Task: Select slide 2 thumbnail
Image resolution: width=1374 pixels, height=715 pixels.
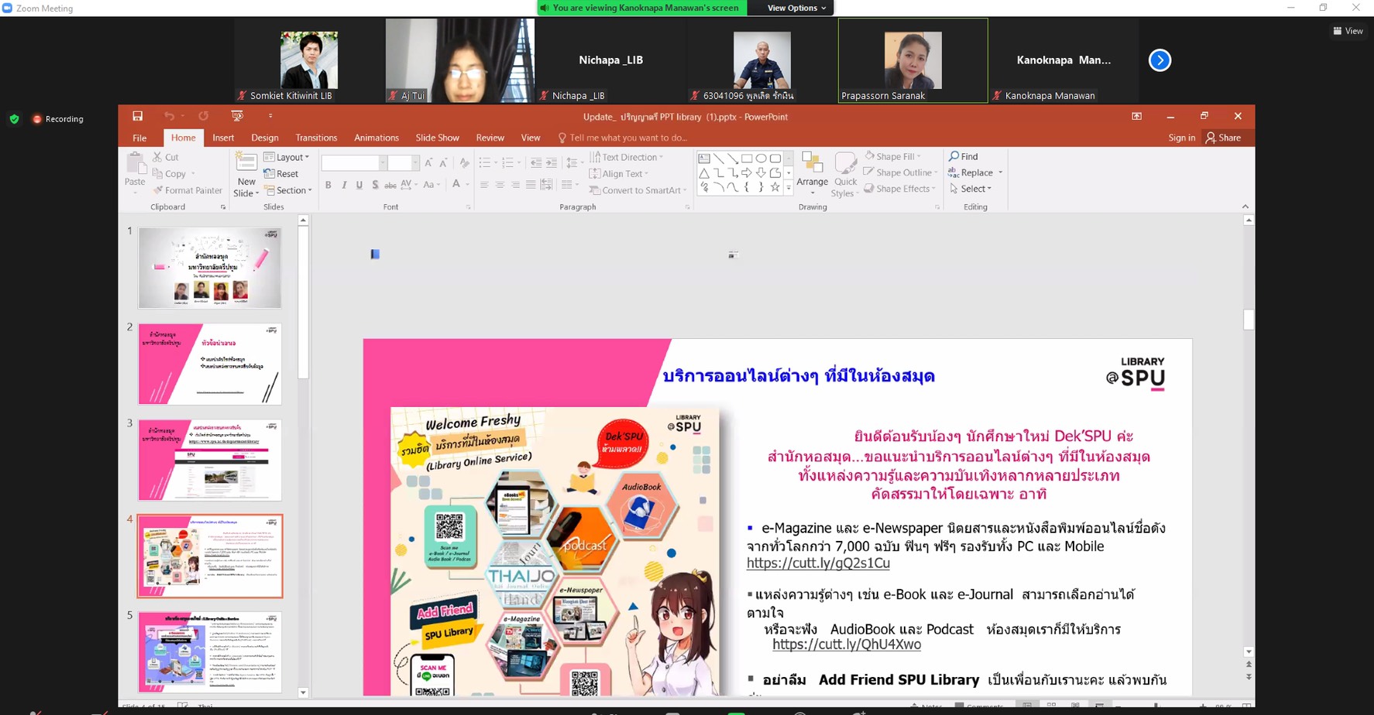Action: click(210, 364)
